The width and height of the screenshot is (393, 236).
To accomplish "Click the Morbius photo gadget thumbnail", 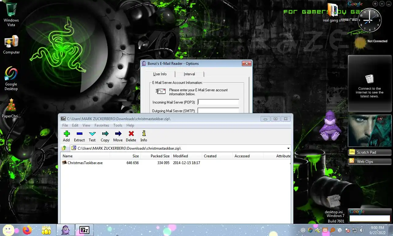I will [x=370, y=131].
